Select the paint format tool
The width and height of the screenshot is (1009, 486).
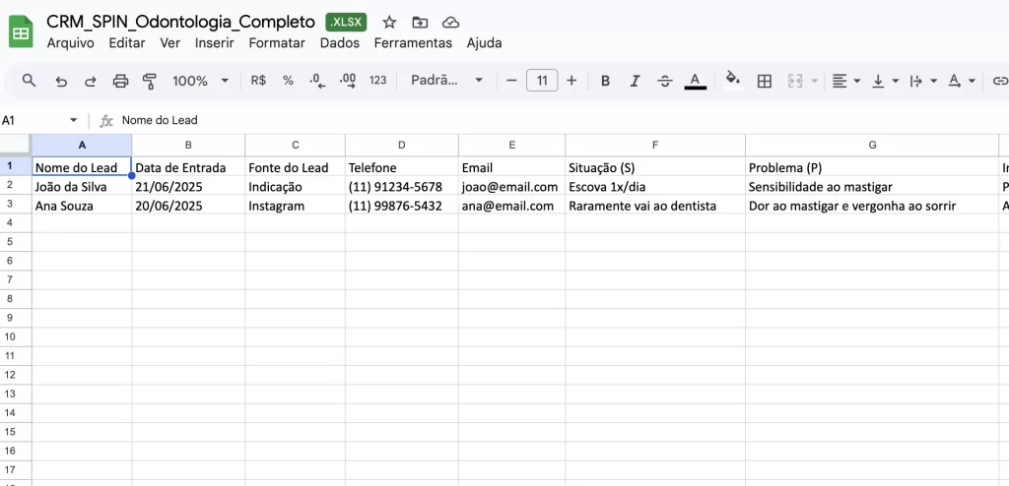150,81
